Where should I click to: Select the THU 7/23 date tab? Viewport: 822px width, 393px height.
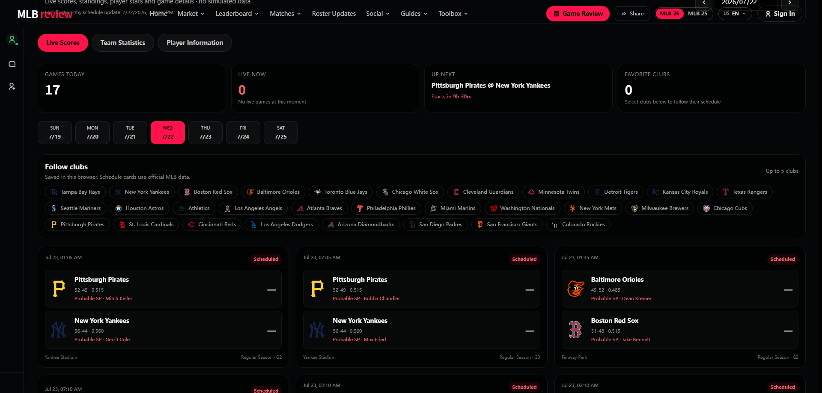pos(205,133)
